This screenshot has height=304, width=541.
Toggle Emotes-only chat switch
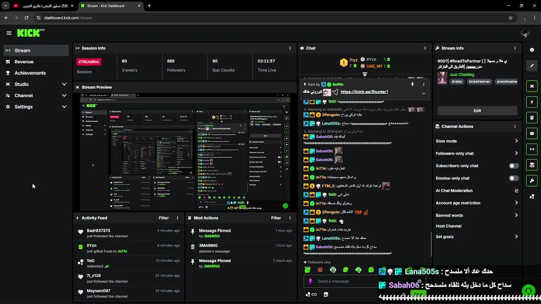pos(514,178)
